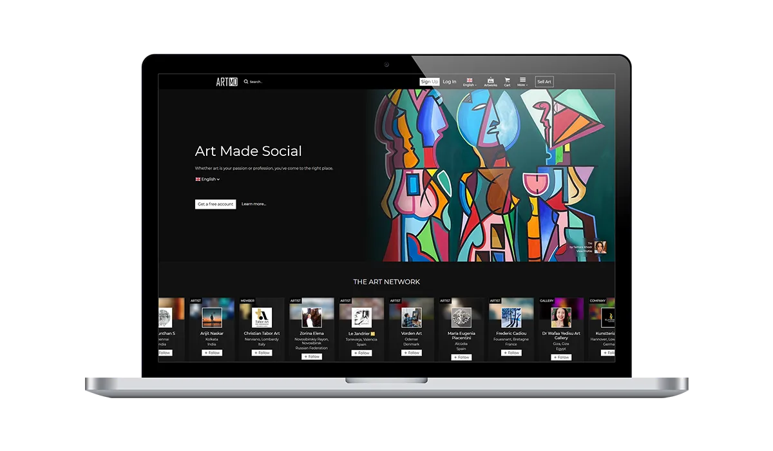
Task: Toggle Follow for Vorden Art
Action: tap(412, 353)
